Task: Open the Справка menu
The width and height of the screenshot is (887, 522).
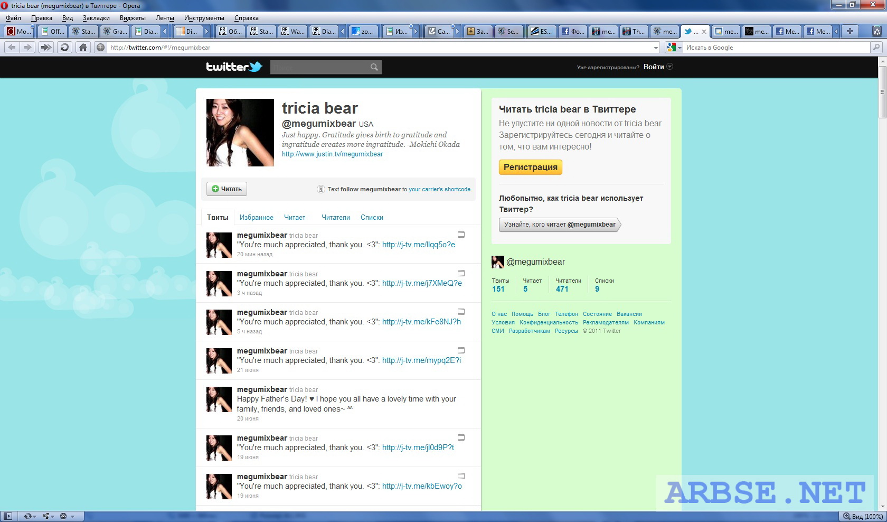Action: (247, 18)
